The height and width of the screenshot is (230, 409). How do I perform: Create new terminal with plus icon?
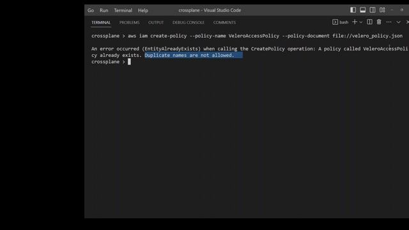coord(355,22)
